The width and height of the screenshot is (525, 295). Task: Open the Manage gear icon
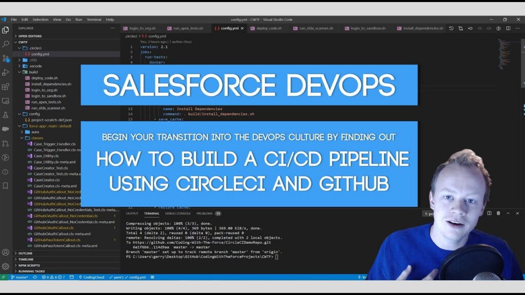point(5,266)
